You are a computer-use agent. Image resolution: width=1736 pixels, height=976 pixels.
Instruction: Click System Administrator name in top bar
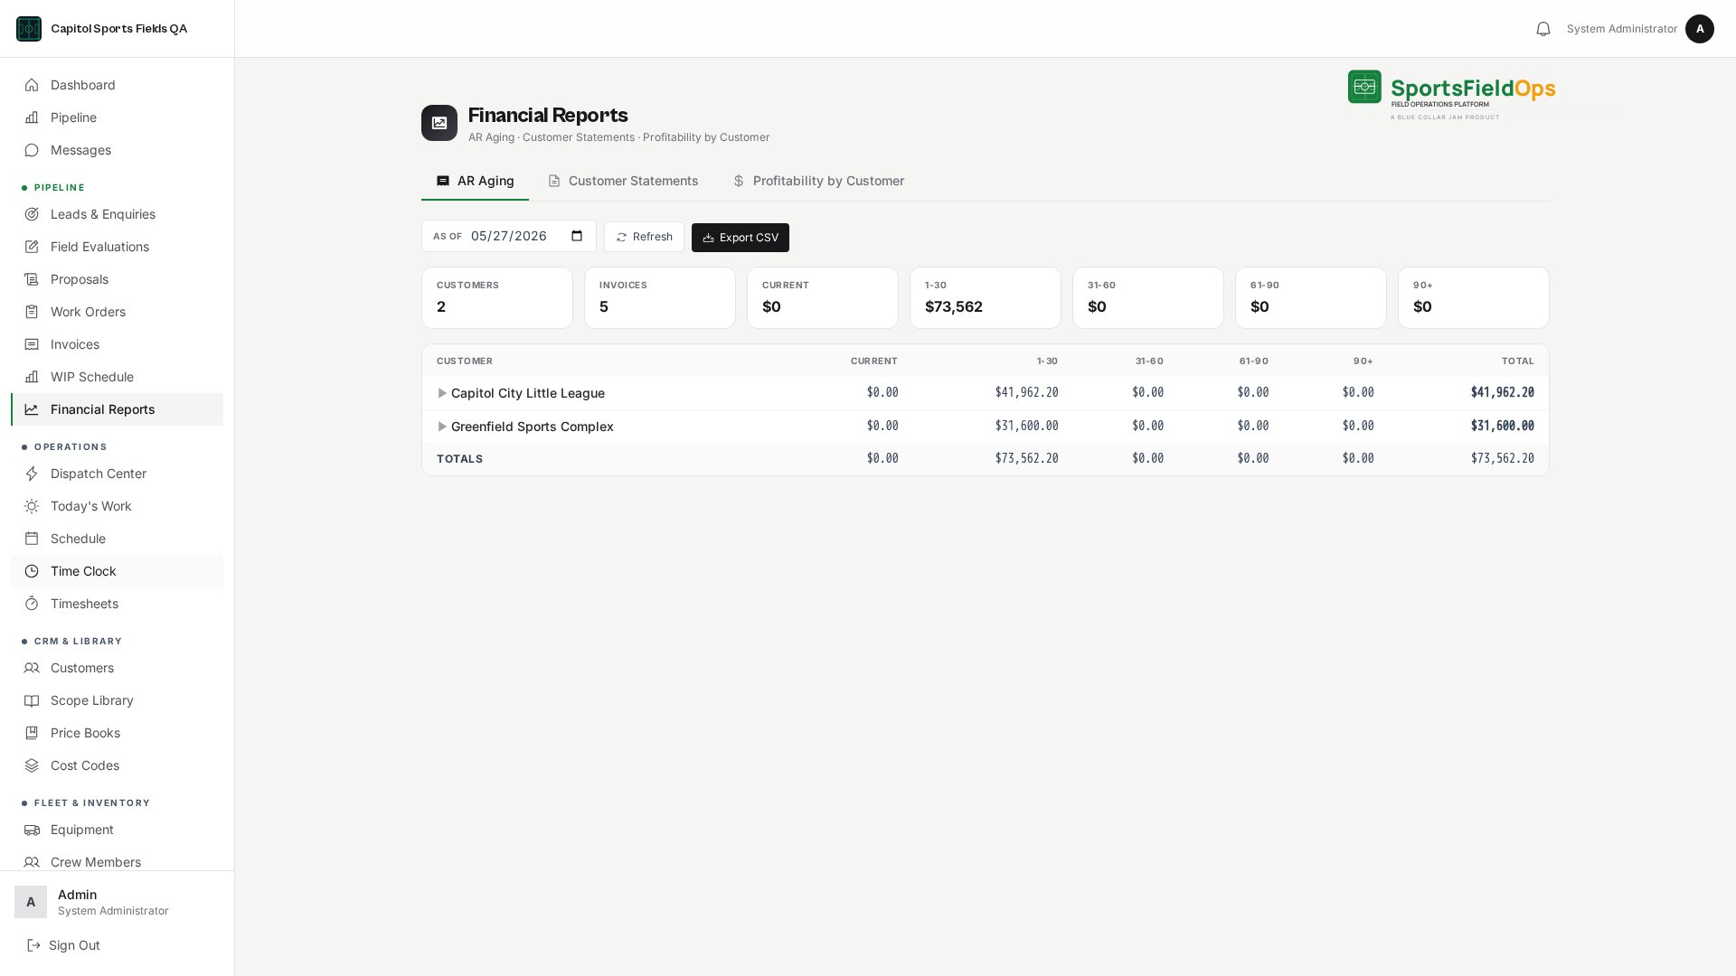tap(1622, 29)
